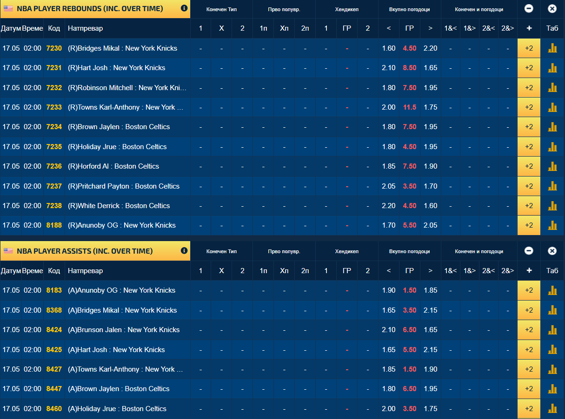
Task: Open stats chart icon for Holiday Jrue rebounds
Action: [552, 147]
